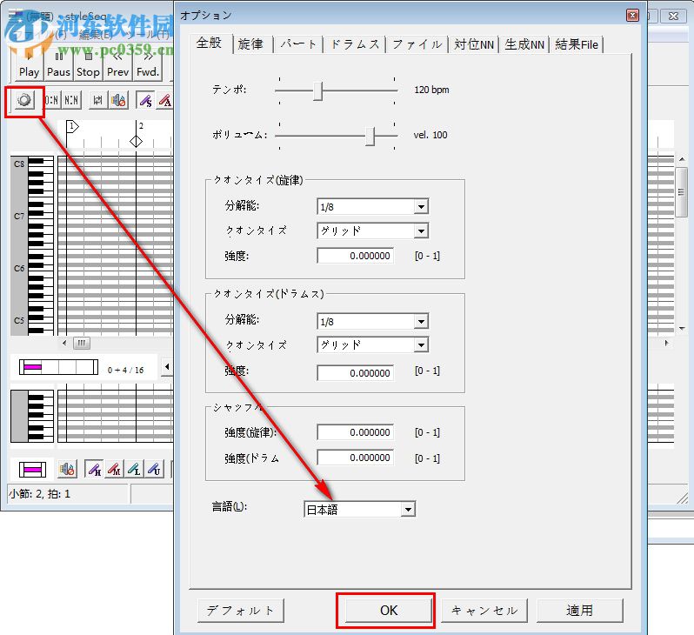Click the C8 piano key label

(19, 164)
